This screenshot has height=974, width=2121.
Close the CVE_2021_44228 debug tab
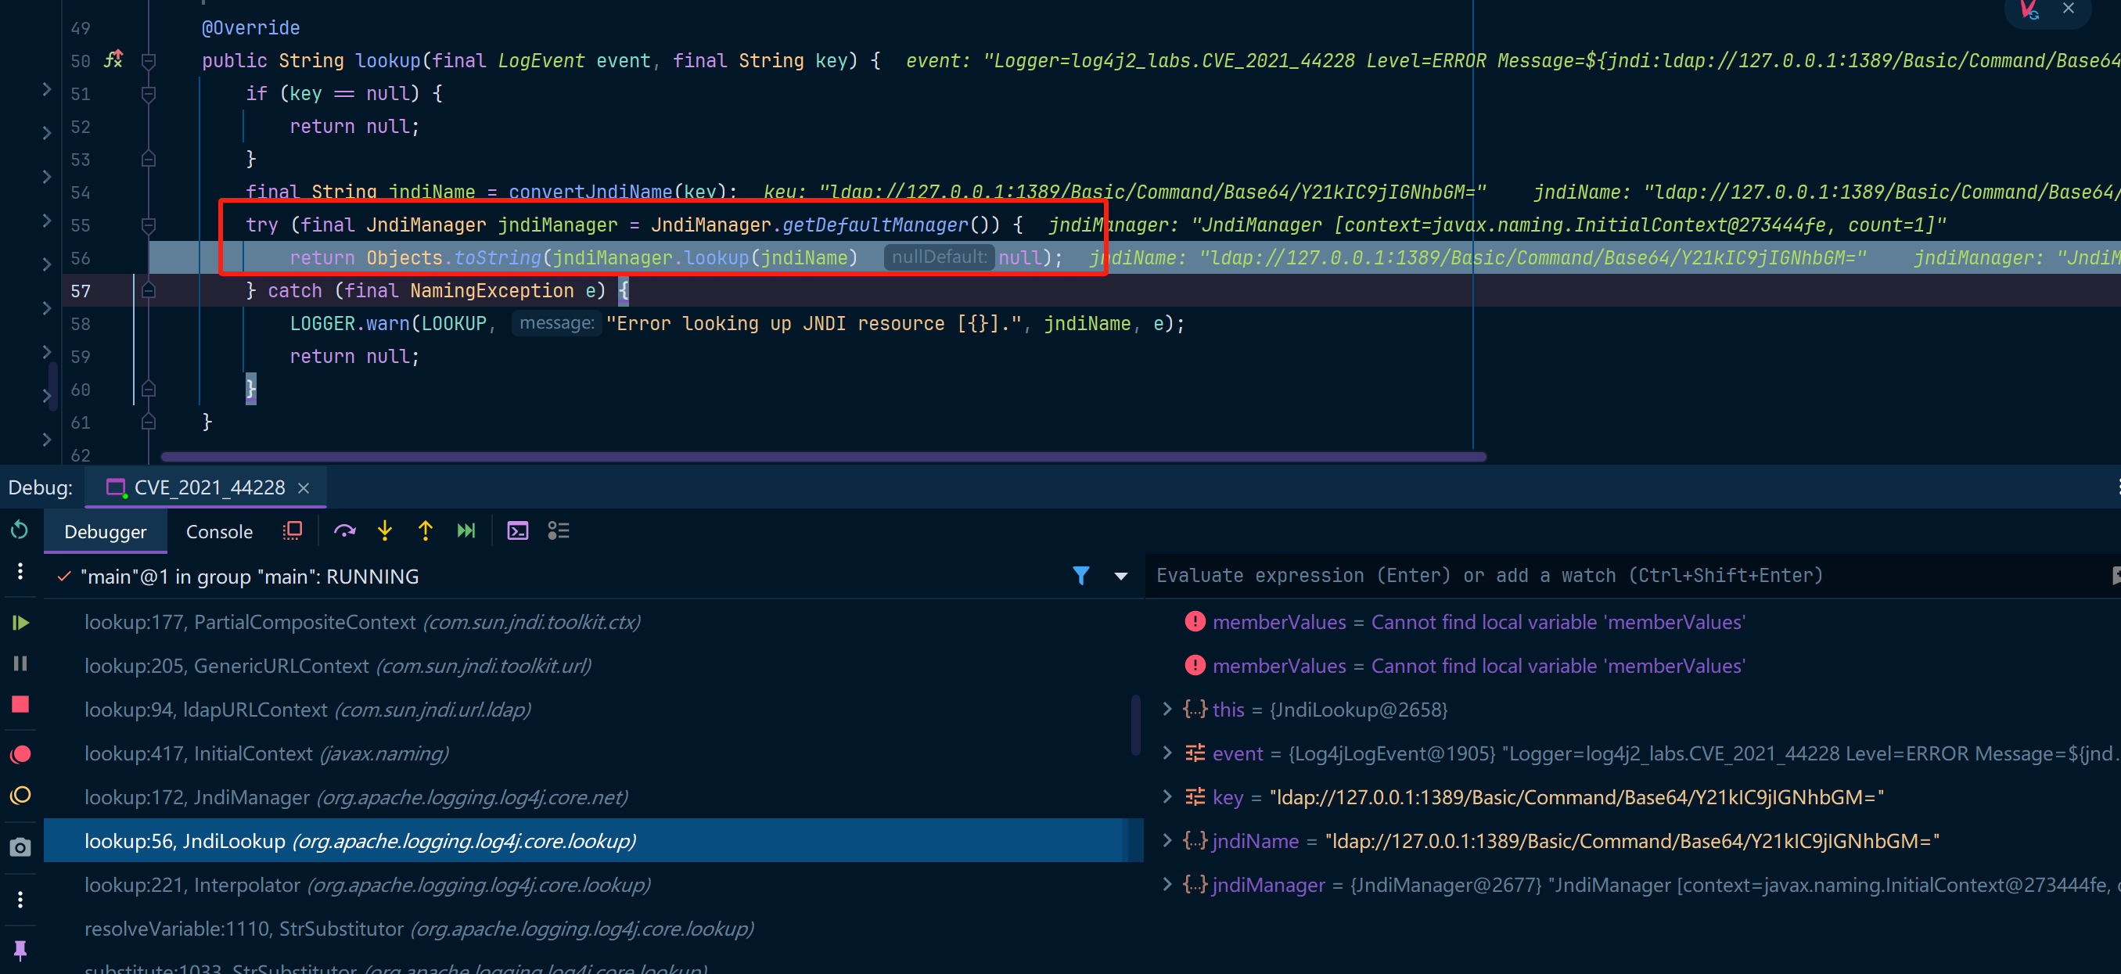(x=303, y=488)
